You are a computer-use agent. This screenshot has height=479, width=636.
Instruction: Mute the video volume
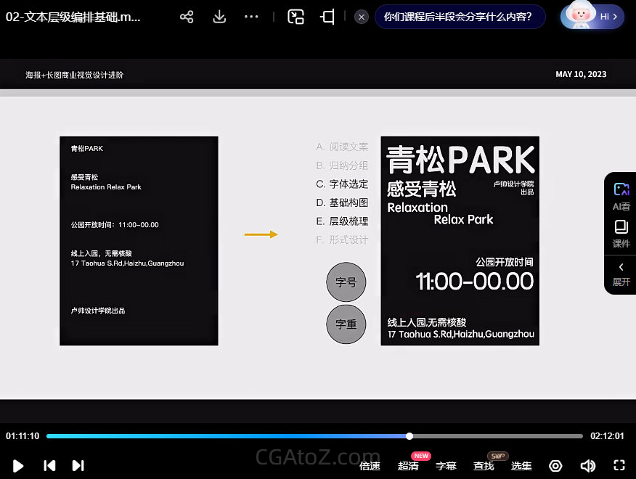point(587,466)
